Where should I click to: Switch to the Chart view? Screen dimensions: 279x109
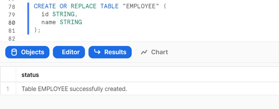154,52
